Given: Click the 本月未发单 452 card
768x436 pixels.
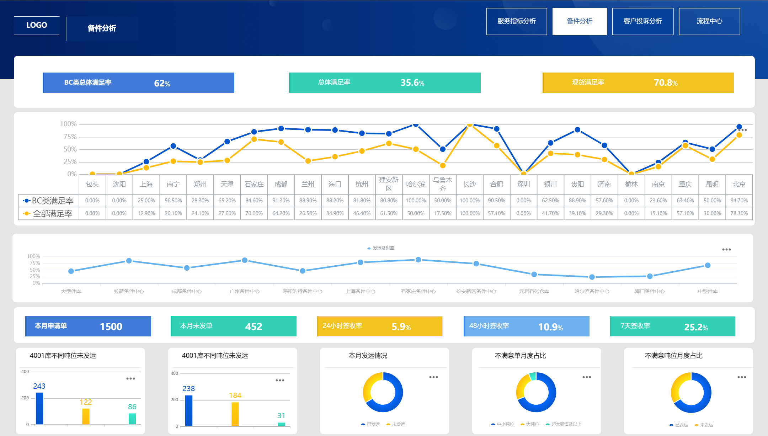Looking at the screenshot, I should pyautogui.click(x=233, y=326).
